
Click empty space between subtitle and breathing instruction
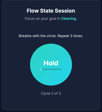click(x=51, y=27)
